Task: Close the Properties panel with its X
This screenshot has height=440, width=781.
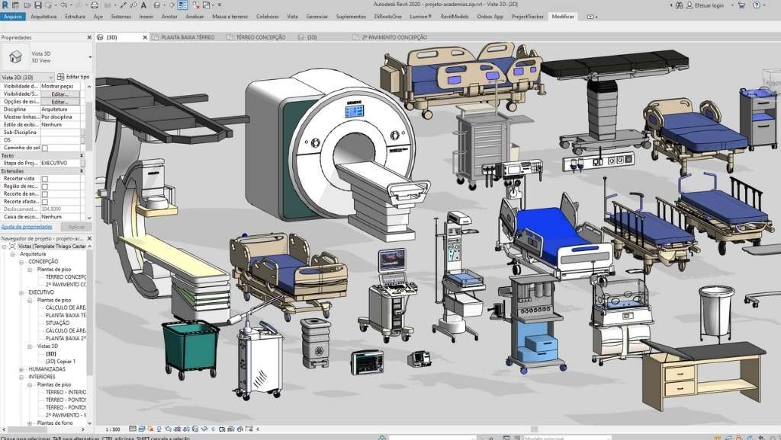Action: pyautogui.click(x=89, y=37)
